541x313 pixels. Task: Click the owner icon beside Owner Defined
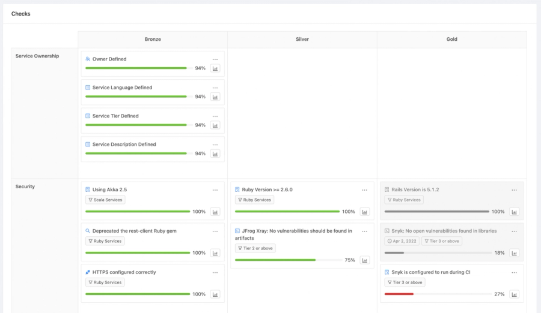[88, 59]
